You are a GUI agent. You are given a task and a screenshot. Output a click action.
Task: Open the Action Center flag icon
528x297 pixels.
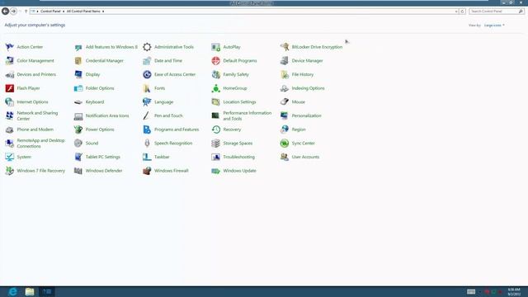pos(9,47)
